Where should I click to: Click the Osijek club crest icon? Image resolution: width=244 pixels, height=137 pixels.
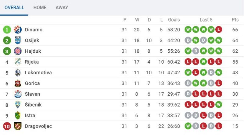coord(18,40)
